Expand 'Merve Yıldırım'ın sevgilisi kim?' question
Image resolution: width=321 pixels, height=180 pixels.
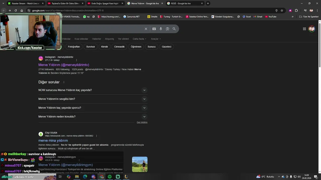(x=93, y=99)
